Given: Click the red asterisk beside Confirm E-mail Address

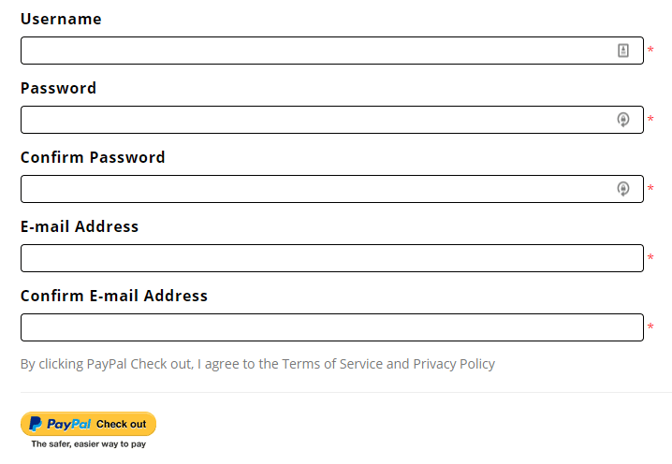Looking at the screenshot, I should click(650, 326).
